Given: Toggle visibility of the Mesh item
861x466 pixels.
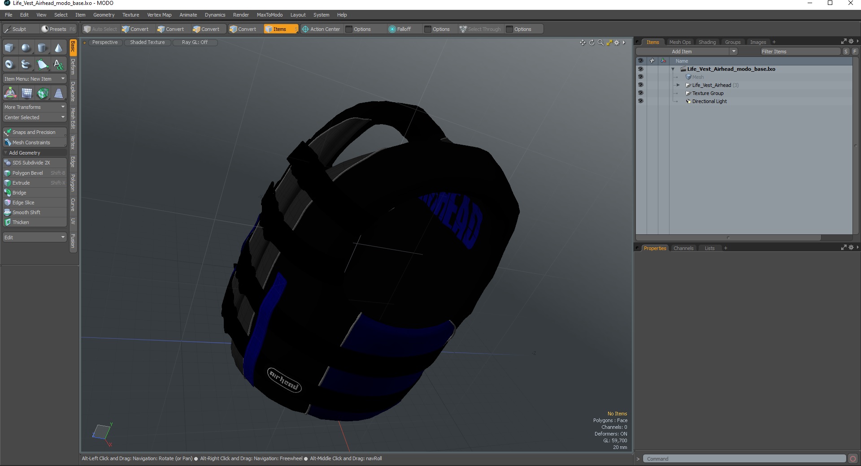Looking at the screenshot, I should [x=640, y=77].
